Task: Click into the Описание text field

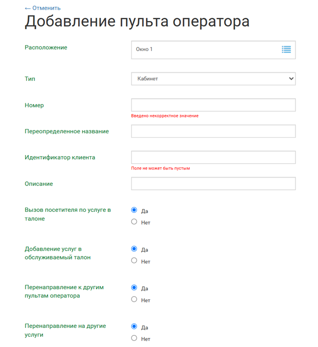Action: pyautogui.click(x=213, y=184)
